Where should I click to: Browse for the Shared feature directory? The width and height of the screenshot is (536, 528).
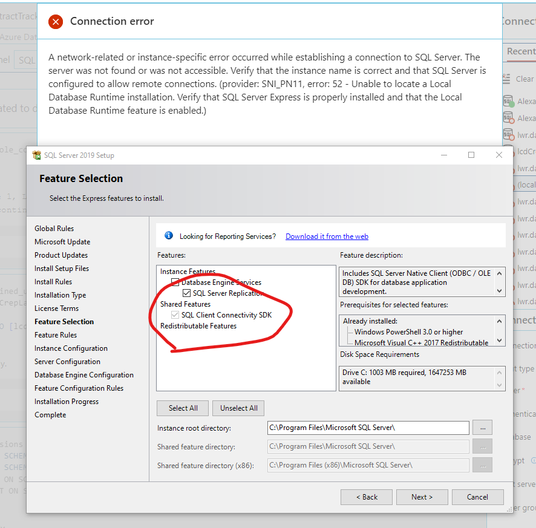click(482, 446)
